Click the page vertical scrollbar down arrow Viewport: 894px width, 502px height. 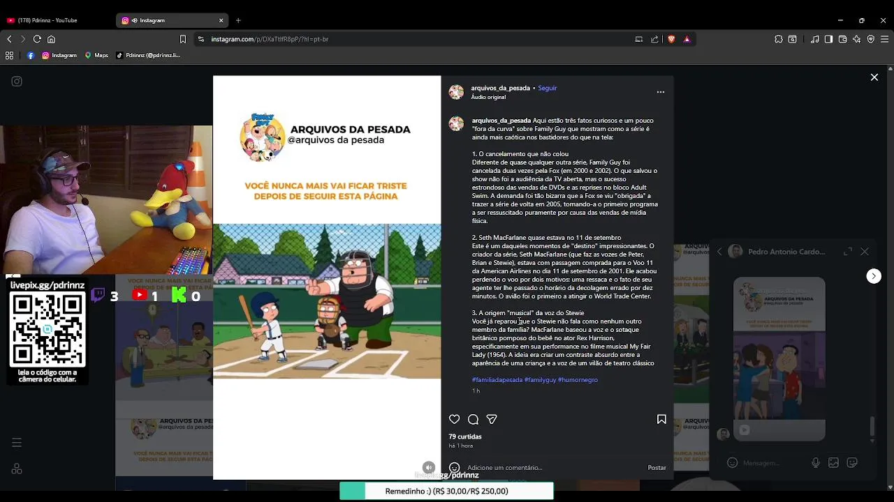[x=890, y=487]
